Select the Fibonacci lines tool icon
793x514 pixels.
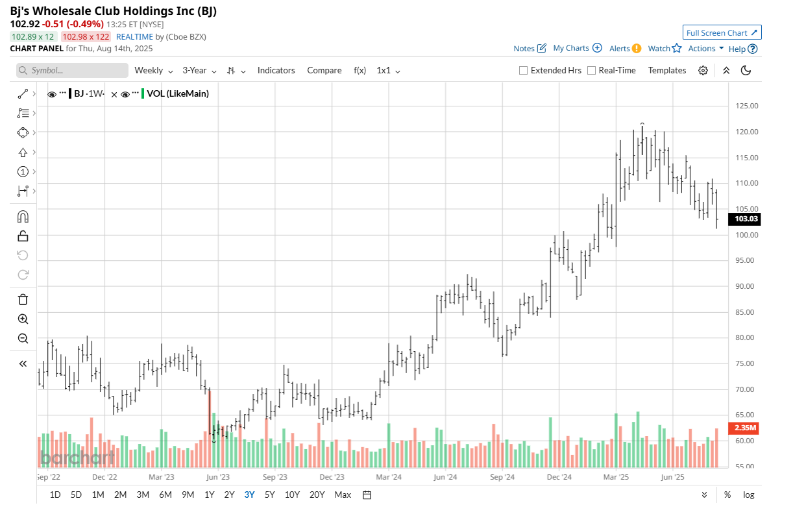tap(23, 113)
